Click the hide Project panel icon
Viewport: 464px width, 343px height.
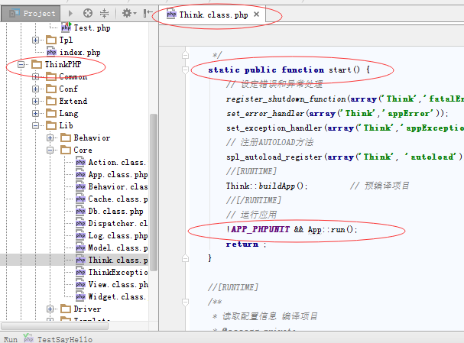point(145,14)
